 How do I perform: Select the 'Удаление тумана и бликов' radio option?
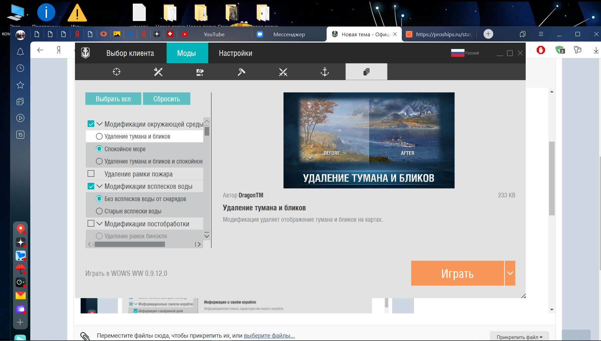[99, 136]
